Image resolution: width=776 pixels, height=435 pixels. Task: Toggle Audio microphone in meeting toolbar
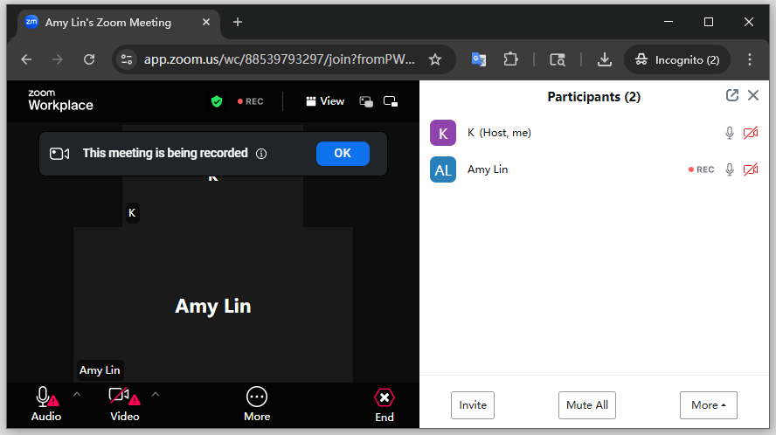44,397
